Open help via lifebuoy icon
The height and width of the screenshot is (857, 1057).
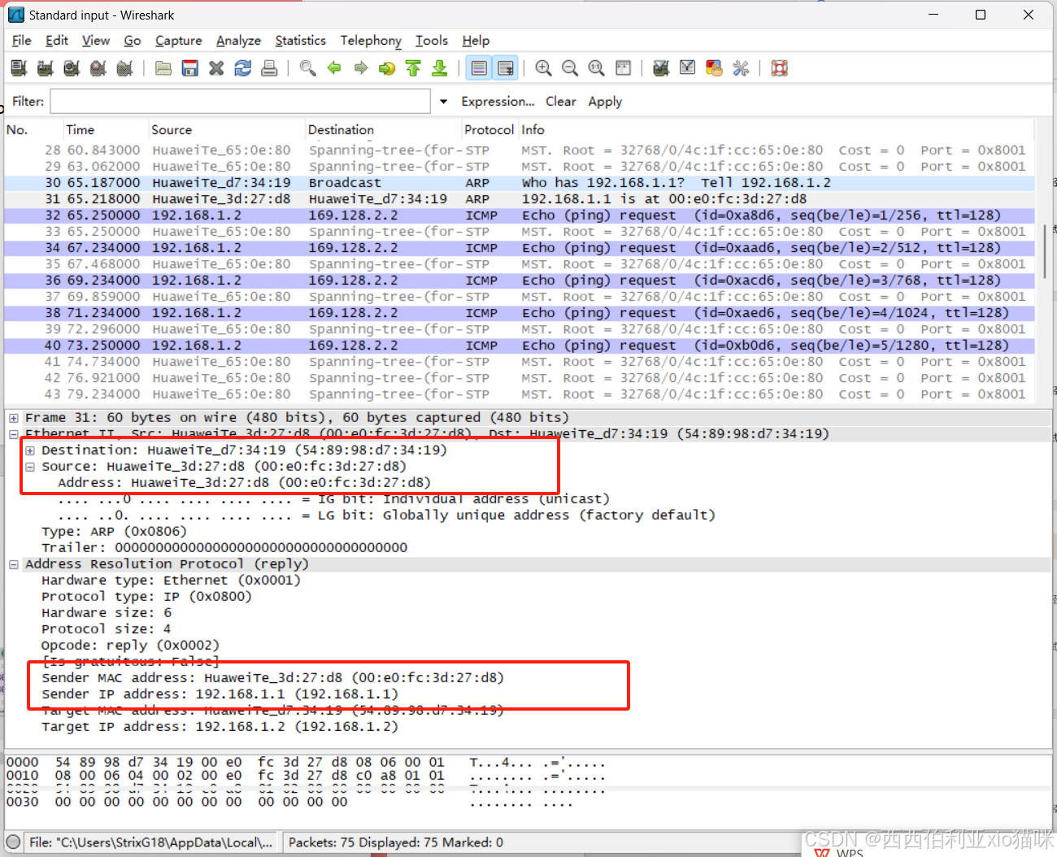click(780, 68)
